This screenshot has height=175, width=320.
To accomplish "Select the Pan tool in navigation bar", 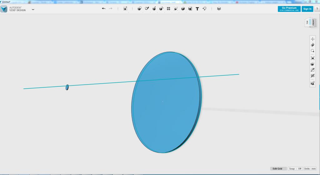I will click(x=312, y=39).
